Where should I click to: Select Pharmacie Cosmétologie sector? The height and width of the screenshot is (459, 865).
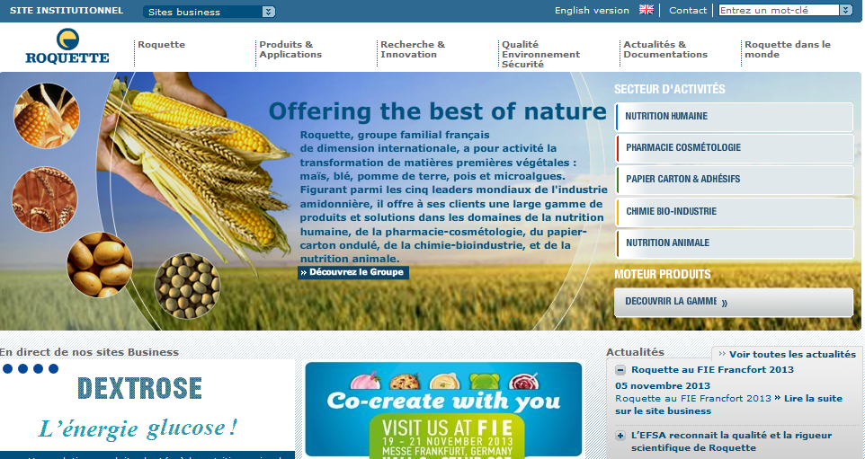(735, 148)
